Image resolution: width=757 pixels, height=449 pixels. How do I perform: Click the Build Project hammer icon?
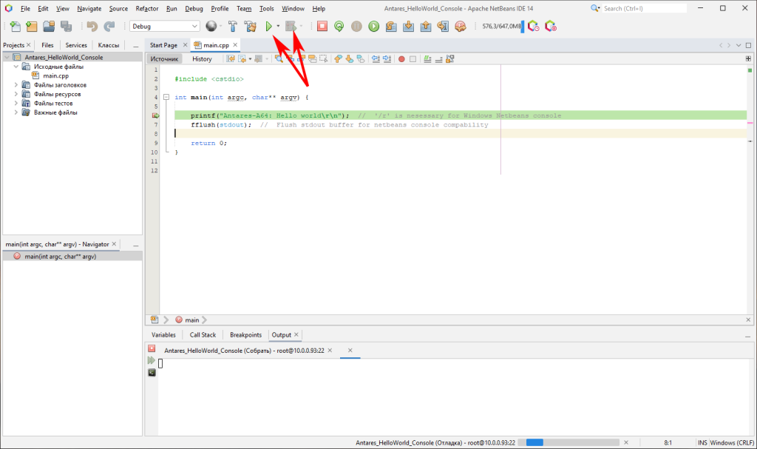(x=233, y=27)
